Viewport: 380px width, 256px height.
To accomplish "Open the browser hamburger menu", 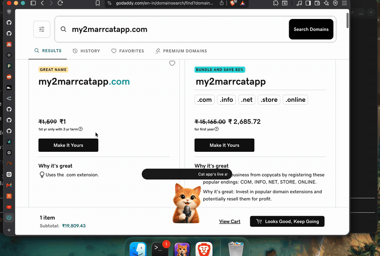I will tap(344, 3).
